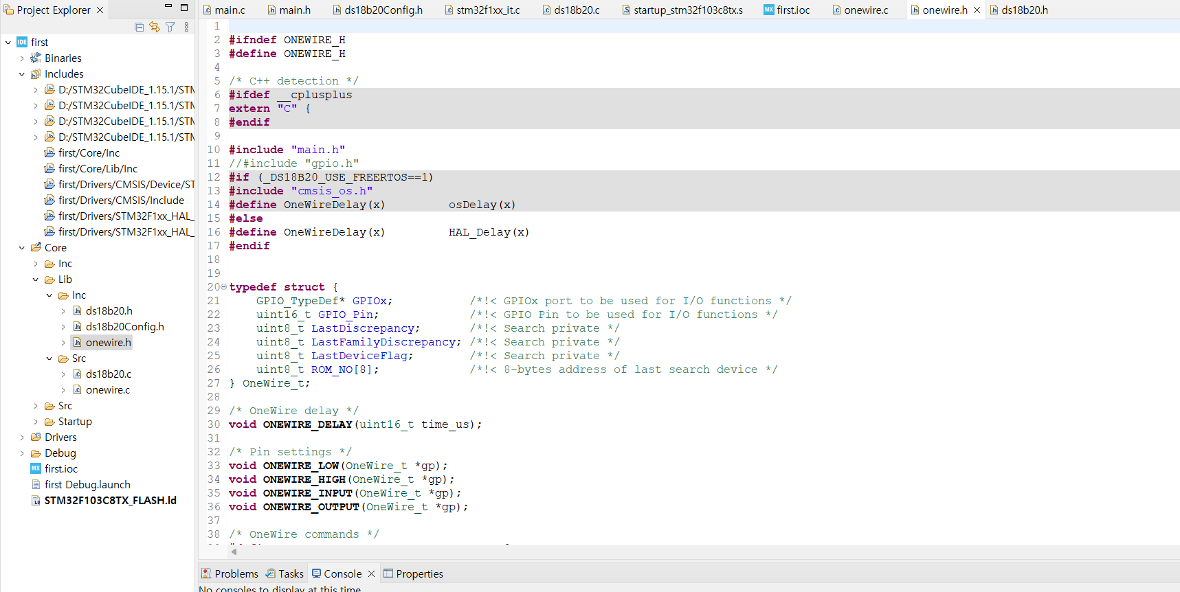This screenshot has height=592, width=1180.
Task: Maximize the Project Explorer panel
Action: [184, 8]
